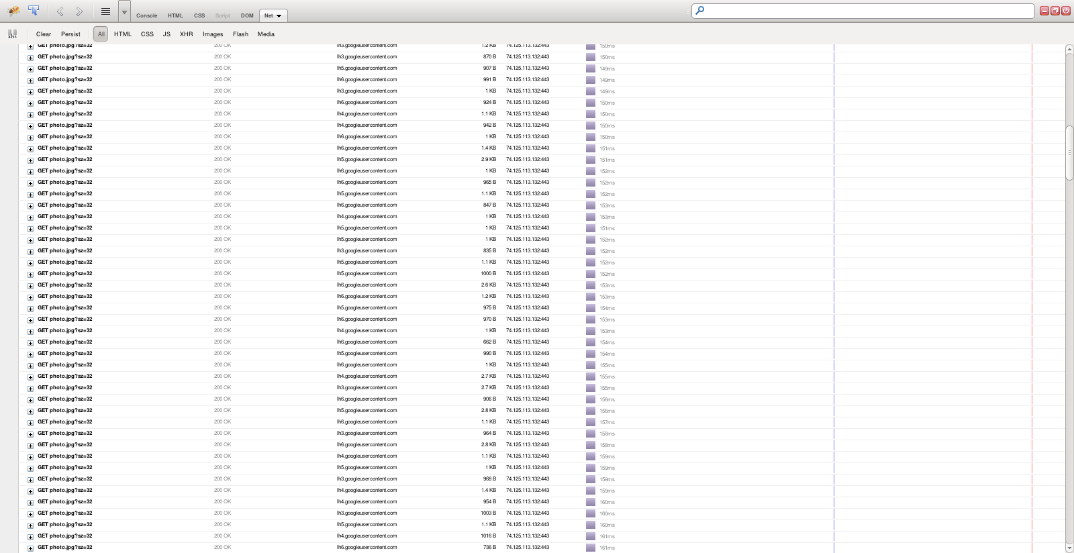Select GET photo.jpg request sized 965 B
The width and height of the screenshot is (1074, 553).
[x=65, y=183]
